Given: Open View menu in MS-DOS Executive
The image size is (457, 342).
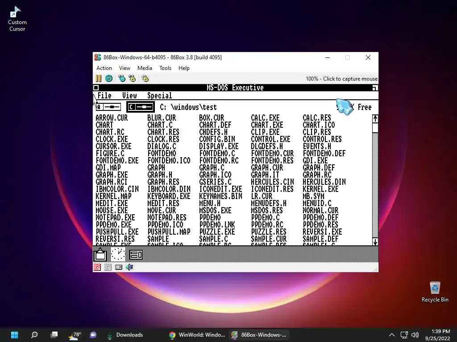Looking at the screenshot, I should point(129,95).
